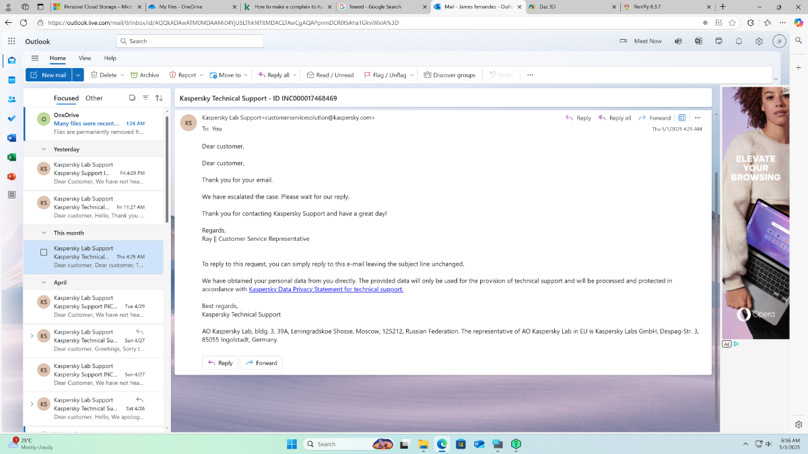Switch to the Other inbox tab

point(94,98)
